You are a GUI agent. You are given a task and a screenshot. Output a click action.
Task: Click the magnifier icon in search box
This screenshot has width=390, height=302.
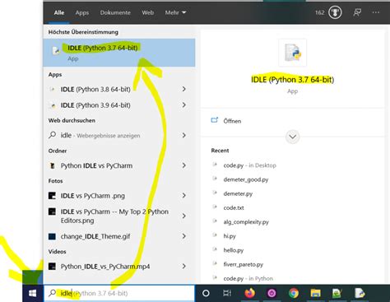coord(52,293)
